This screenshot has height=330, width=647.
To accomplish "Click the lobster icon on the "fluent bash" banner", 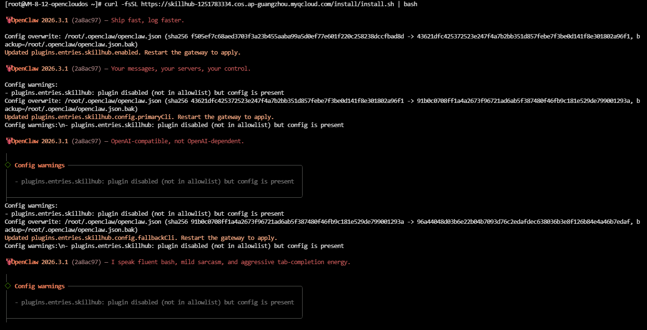I will [8, 262].
